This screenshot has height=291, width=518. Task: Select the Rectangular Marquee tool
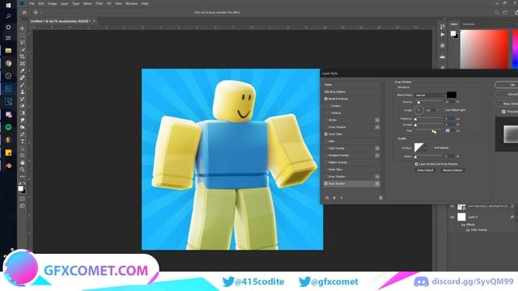(x=22, y=36)
